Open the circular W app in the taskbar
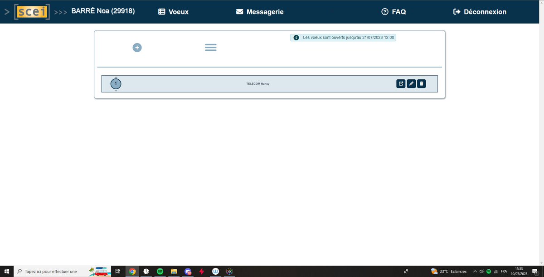 pyautogui.click(x=216, y=271)
